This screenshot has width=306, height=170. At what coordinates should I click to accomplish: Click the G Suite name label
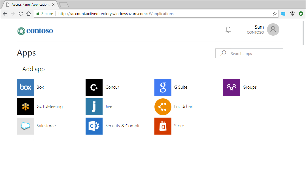pos(181,87)
